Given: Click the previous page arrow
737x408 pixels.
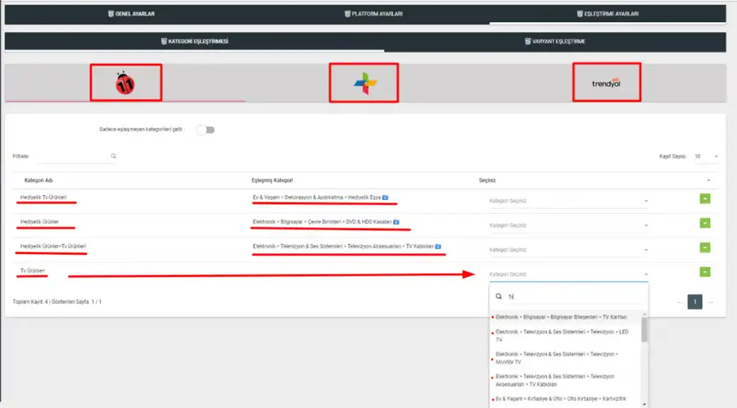Looking at the screenshot, I should click(680, 302).
